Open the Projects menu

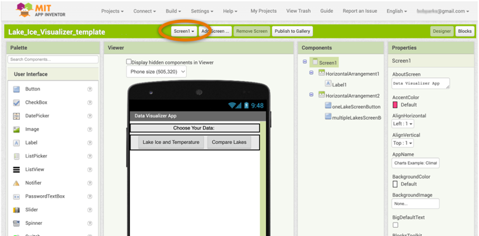(x=113, y=11)
